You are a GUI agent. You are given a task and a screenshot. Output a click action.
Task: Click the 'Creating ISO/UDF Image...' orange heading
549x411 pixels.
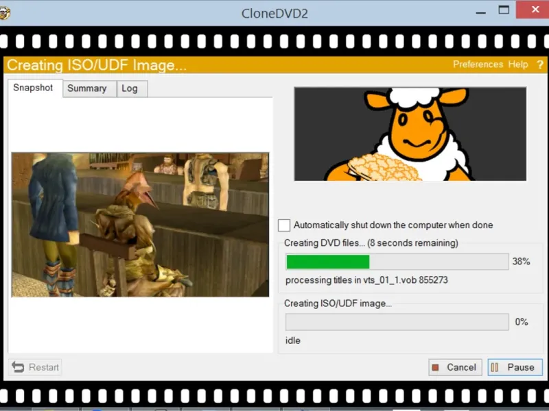(x=97, y=65)
